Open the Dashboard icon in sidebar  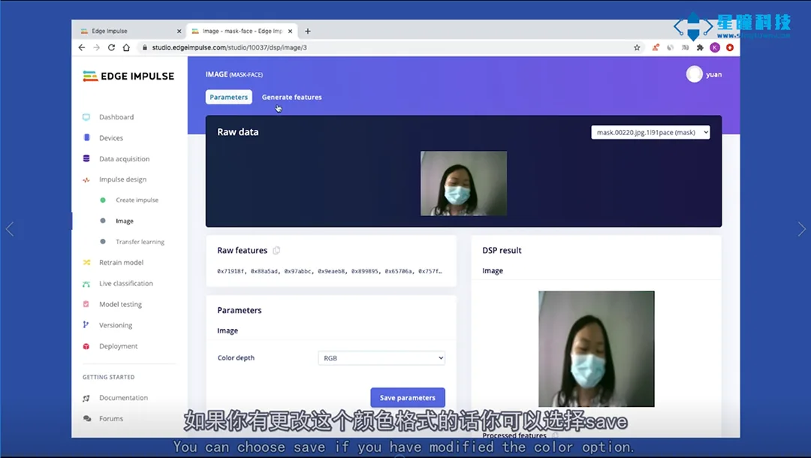[86, 117]
